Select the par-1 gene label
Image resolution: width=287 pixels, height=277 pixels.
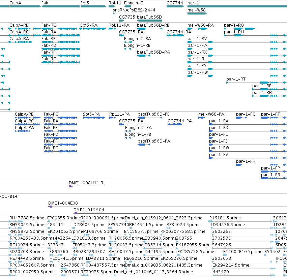pyautogui.click(x=193, y=3)
